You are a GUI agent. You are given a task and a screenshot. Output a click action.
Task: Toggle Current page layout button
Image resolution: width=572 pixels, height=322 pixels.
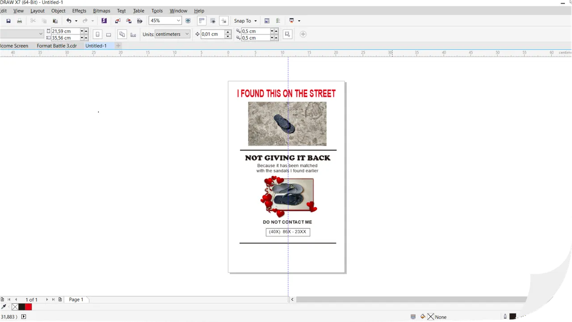[133, 34]
